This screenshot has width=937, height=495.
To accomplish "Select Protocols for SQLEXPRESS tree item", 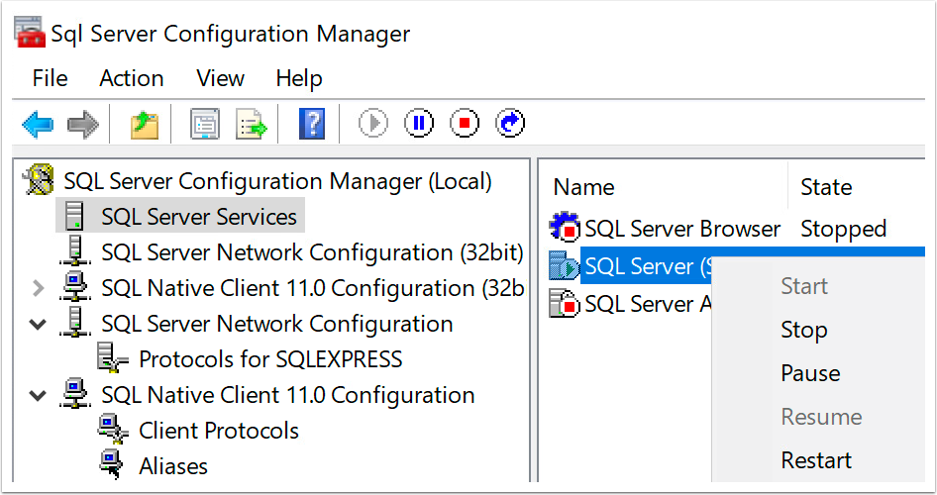I will coord(269,359).
